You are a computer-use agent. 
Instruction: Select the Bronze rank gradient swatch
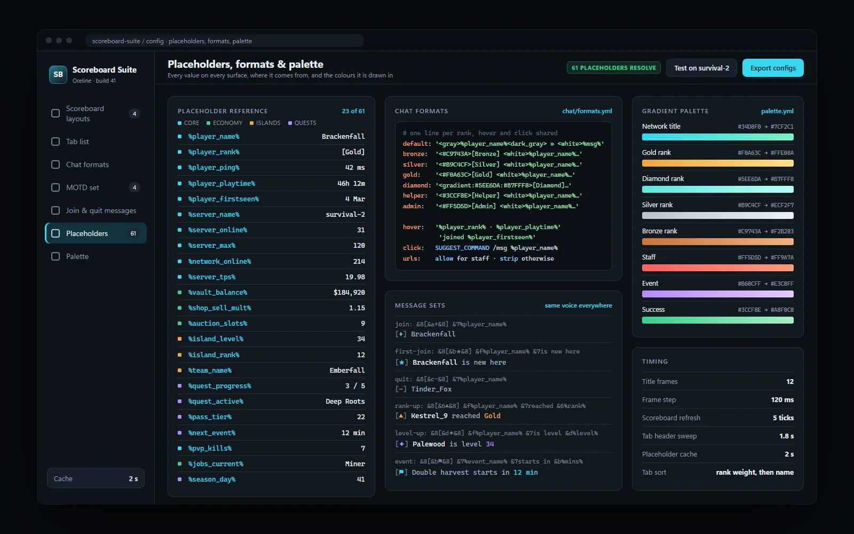pyautogui.click(x=718, y=242)
